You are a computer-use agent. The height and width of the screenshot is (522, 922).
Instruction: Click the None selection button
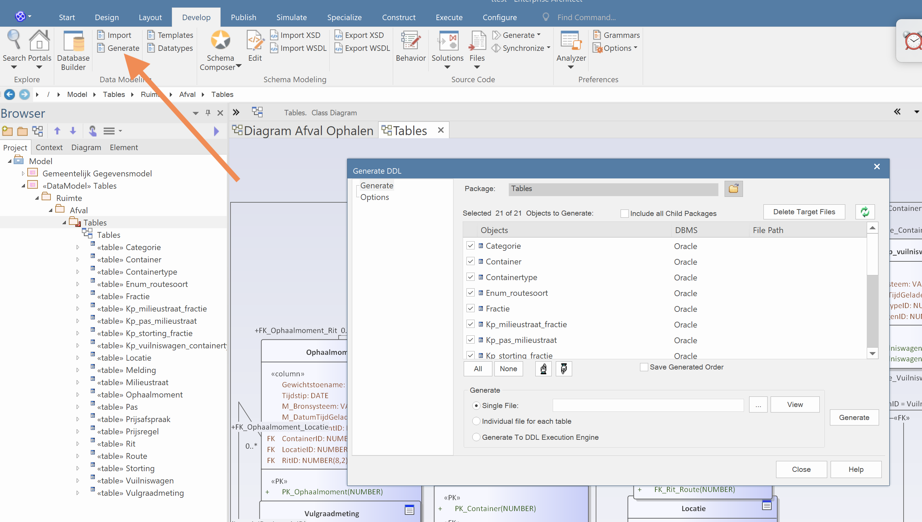point(508,368)
